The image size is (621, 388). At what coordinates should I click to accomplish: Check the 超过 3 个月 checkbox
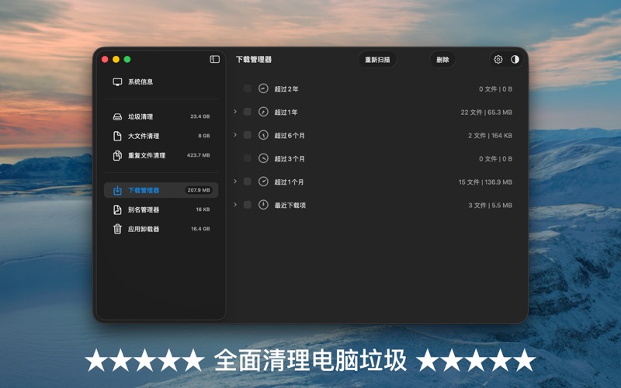248,158
